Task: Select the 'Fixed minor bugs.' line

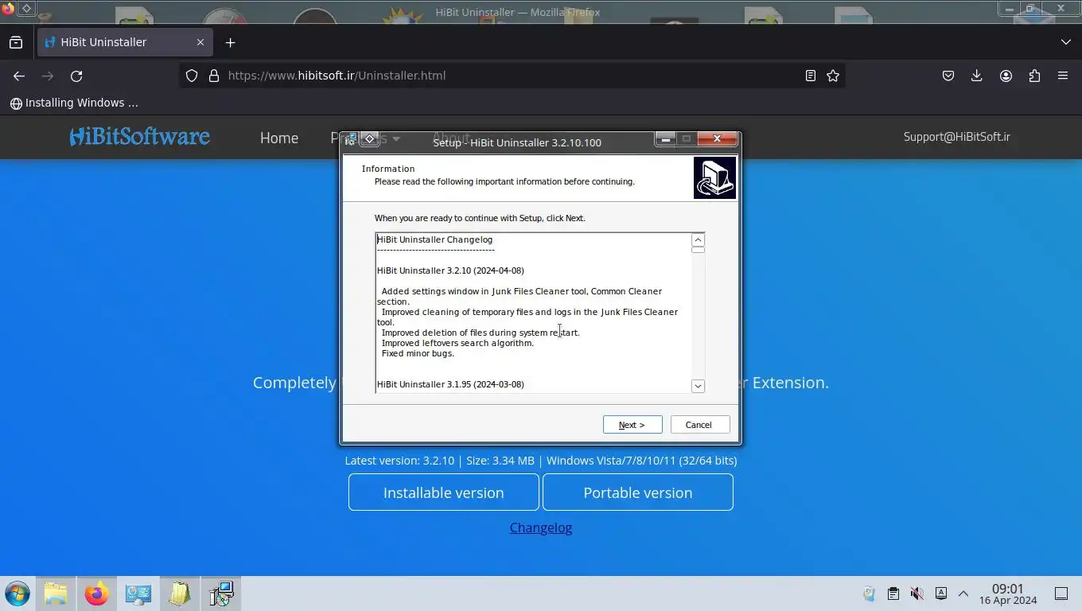Action: pos(418,353)
